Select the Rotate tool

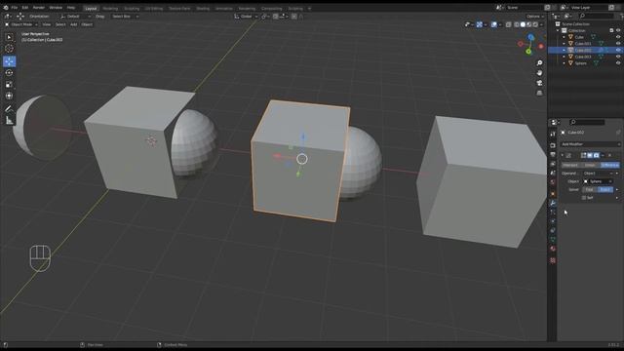9,73
